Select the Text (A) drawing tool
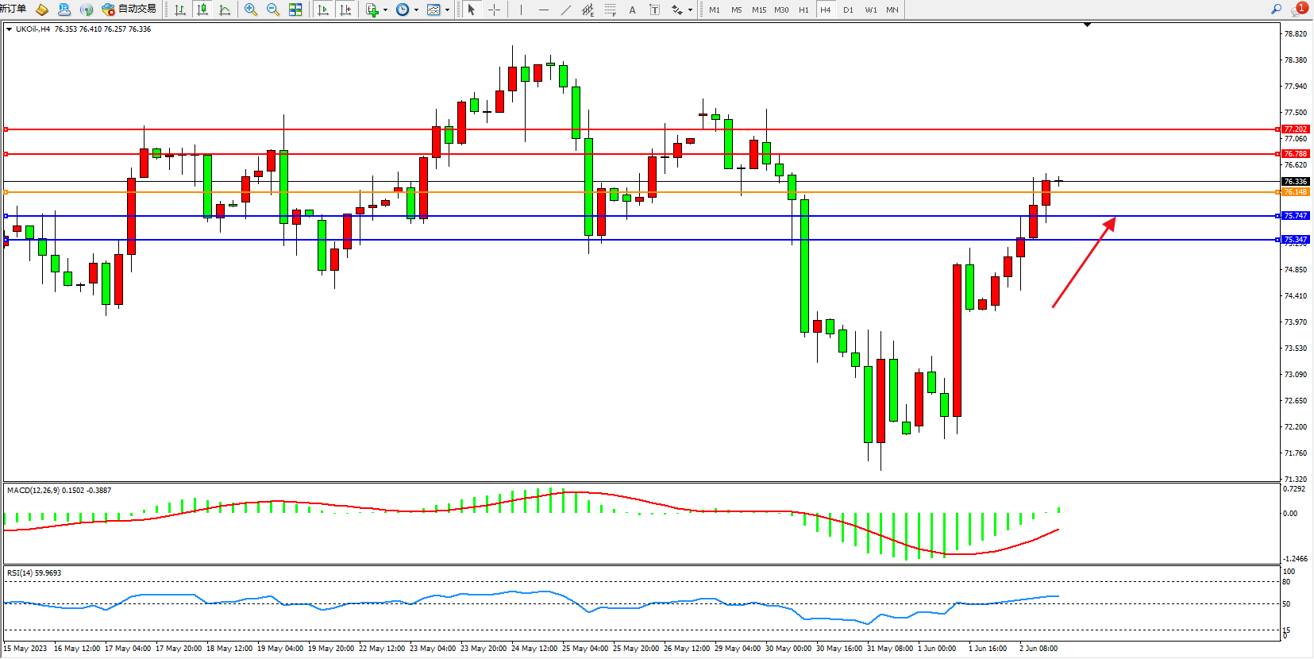 coord(632,10)
